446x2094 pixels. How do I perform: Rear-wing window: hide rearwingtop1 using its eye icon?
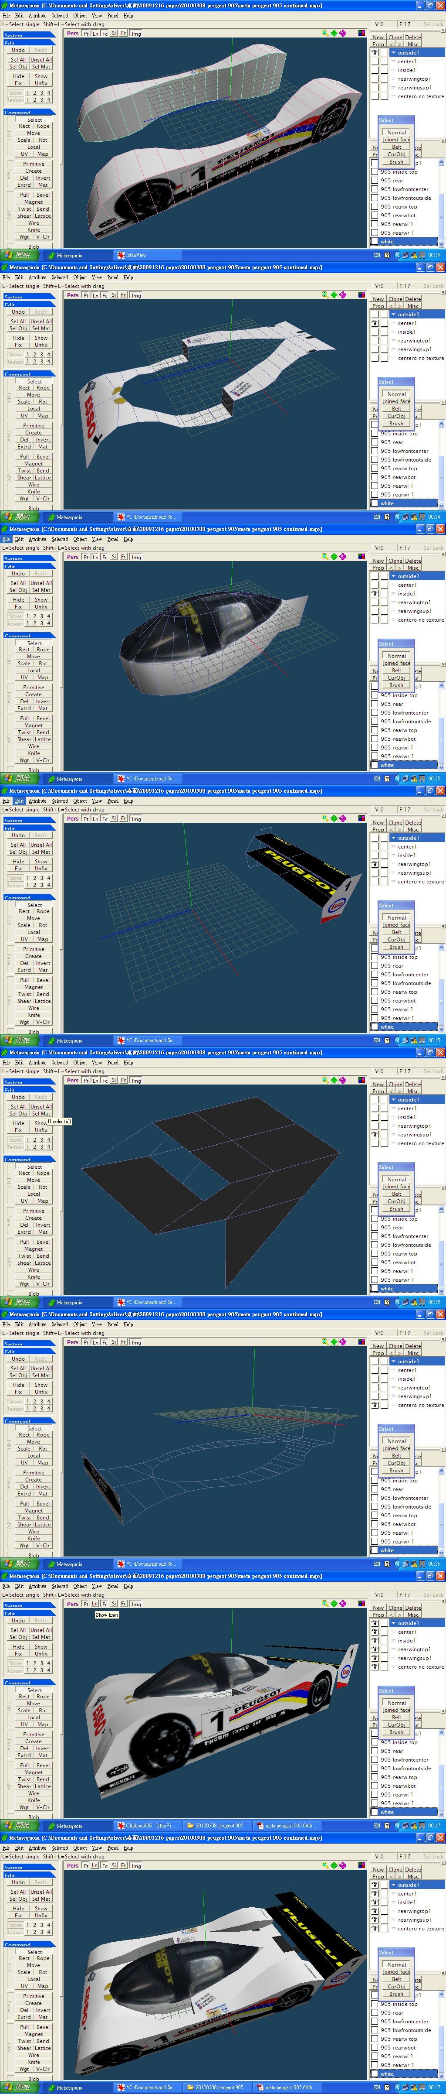point(375,864)
